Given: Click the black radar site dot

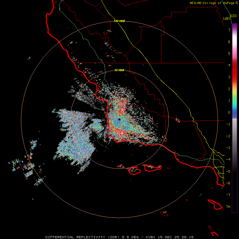Looking at the screenshot, I should click(x=119, y=119).
